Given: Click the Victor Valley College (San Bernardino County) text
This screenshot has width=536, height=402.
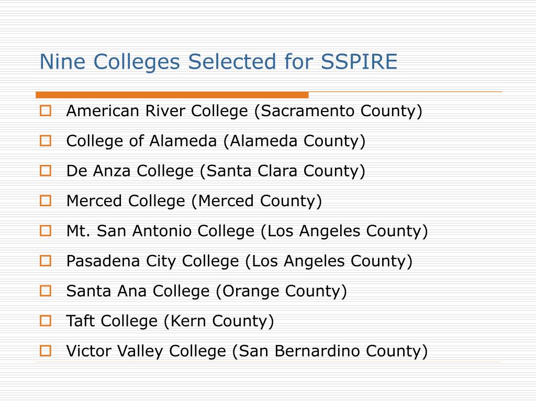Looking at the screenshot, I should [x=247, y=351].
